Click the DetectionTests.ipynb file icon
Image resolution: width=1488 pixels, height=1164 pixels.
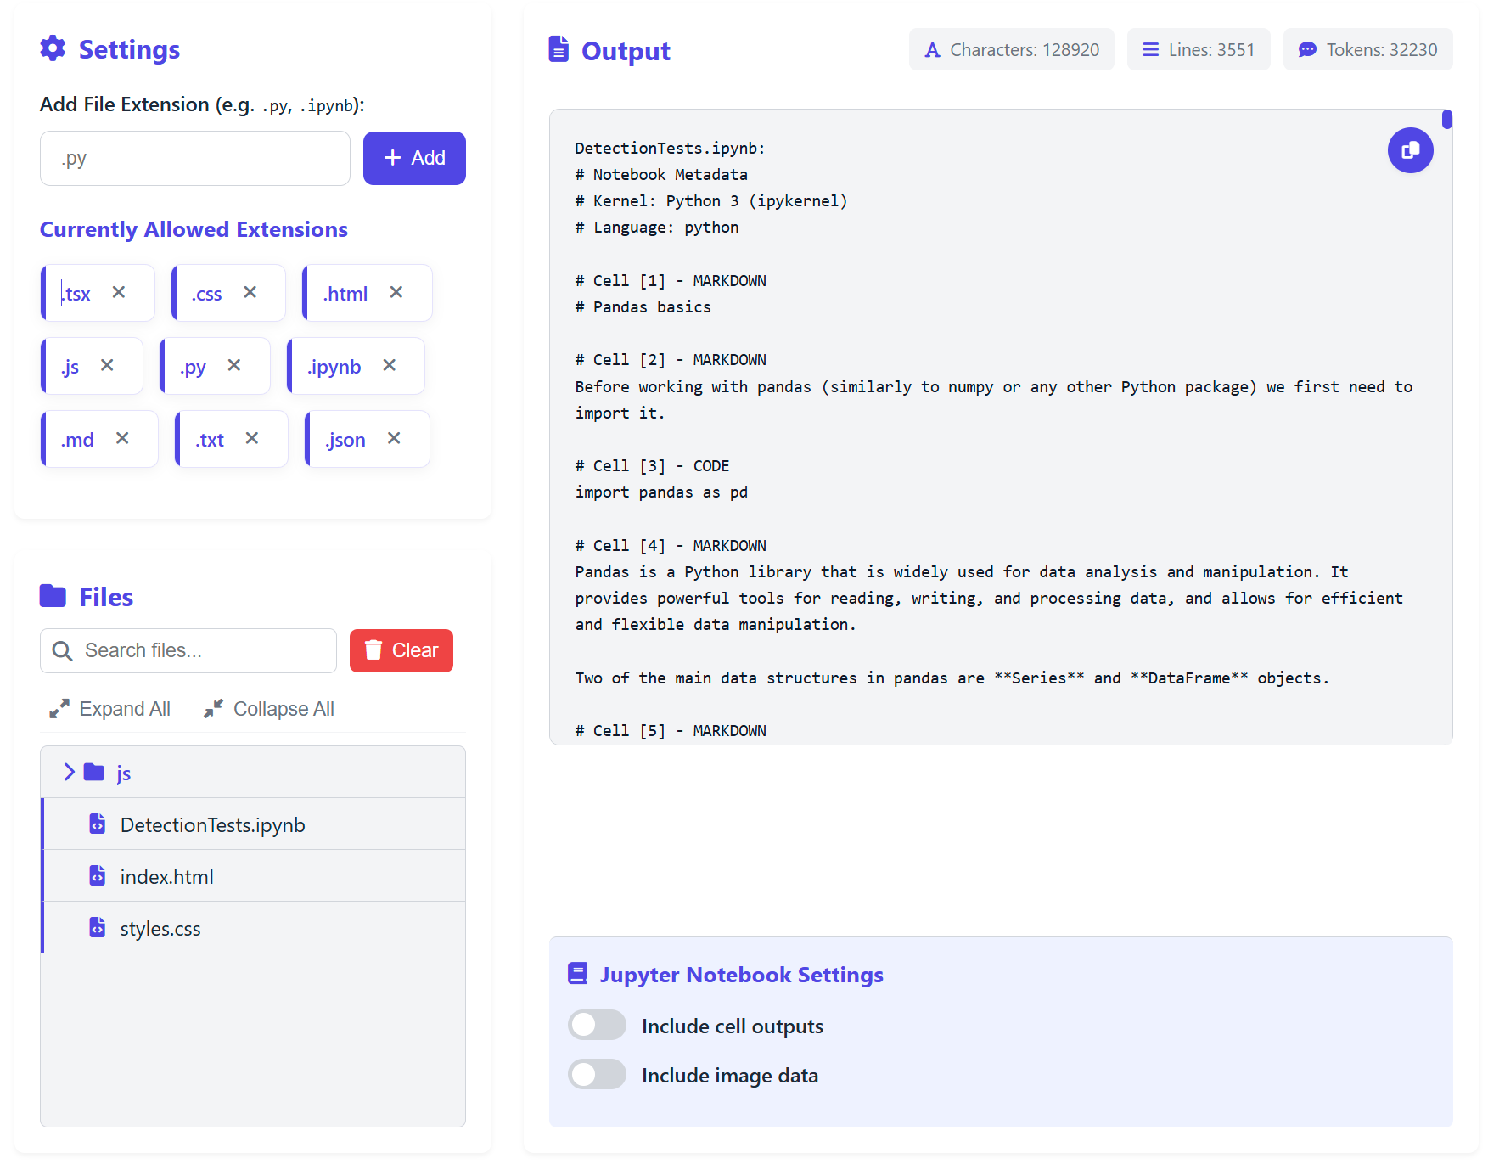click(98, 823)
